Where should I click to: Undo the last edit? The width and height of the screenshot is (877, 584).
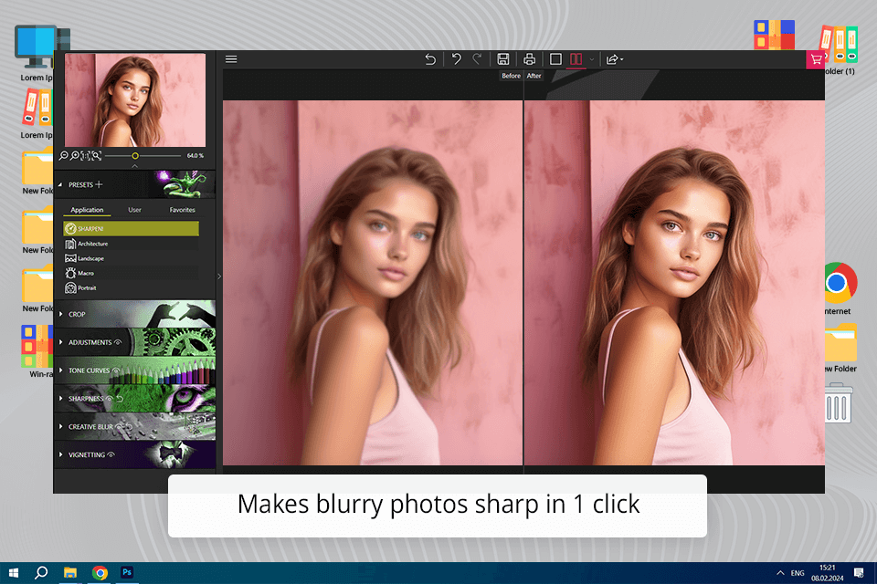(x=457, y=59)
